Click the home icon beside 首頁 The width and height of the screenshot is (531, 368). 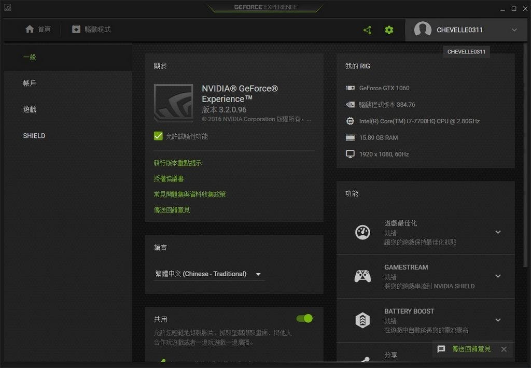(30, 29)
